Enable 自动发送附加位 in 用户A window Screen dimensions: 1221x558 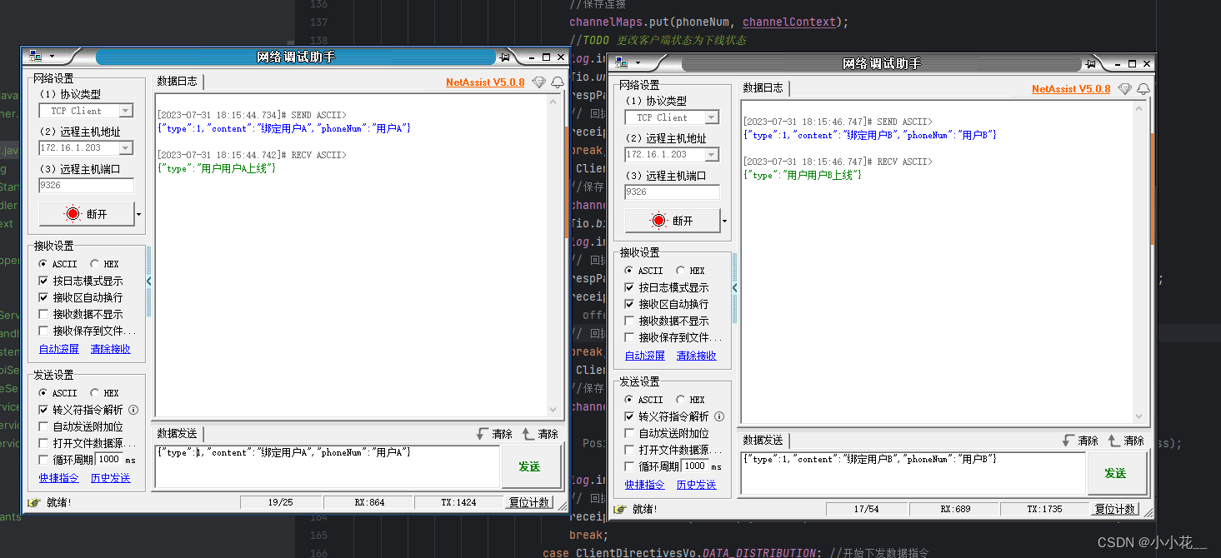coord(44,426)
